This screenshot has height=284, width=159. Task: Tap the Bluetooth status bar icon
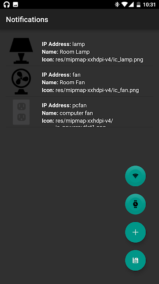[117, 4]
